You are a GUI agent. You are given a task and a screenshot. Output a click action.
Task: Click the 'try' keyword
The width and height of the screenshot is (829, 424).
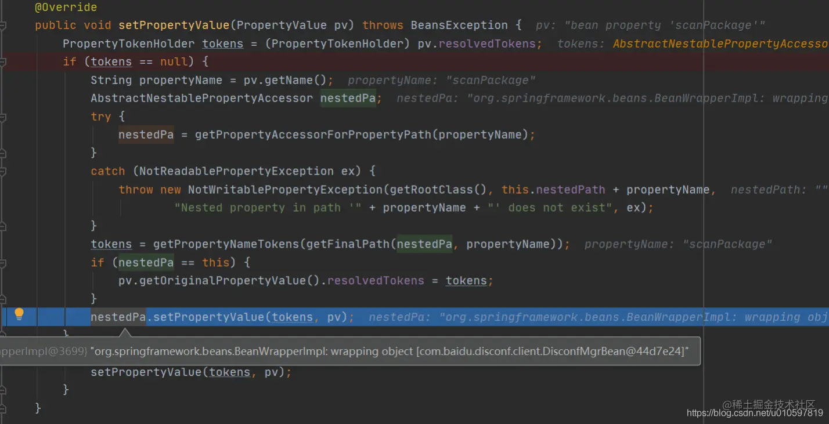pyautogui.click(x=101, y=117)
